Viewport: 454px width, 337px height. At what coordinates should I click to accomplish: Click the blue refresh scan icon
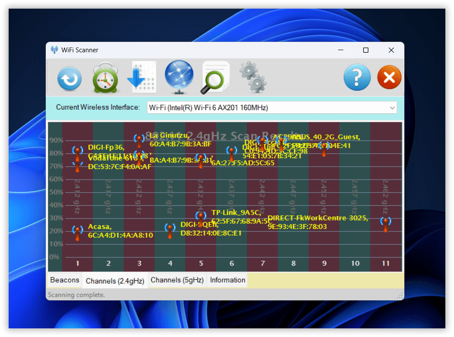coord(70,79)
